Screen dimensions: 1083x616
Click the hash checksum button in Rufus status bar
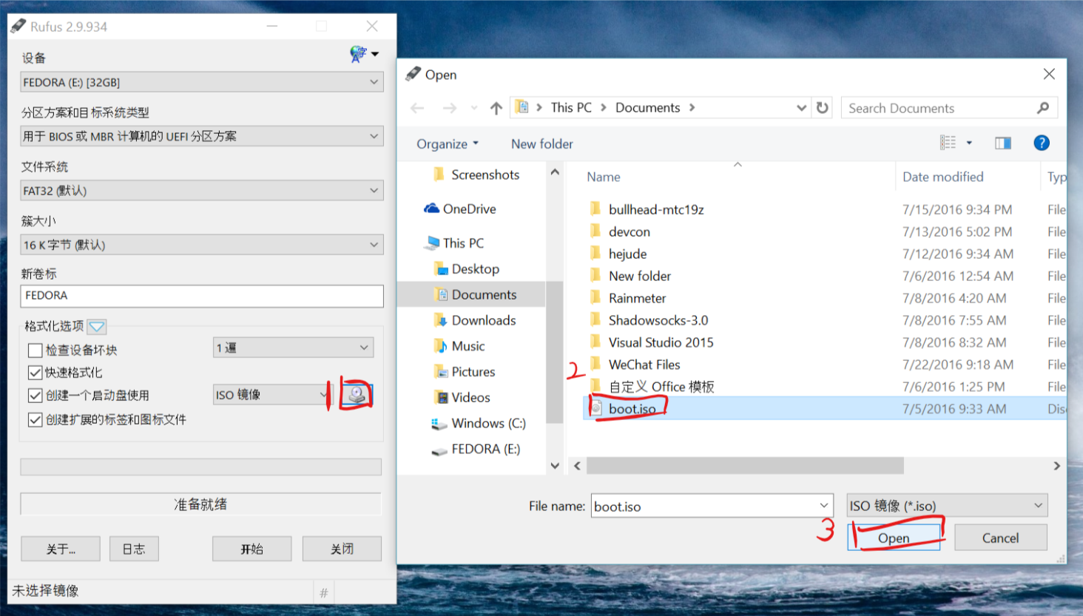(x=324, y=592)
